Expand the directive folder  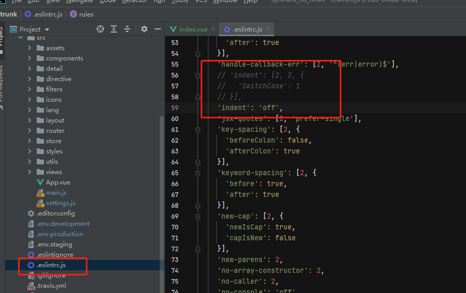click(x=29, y=79)
